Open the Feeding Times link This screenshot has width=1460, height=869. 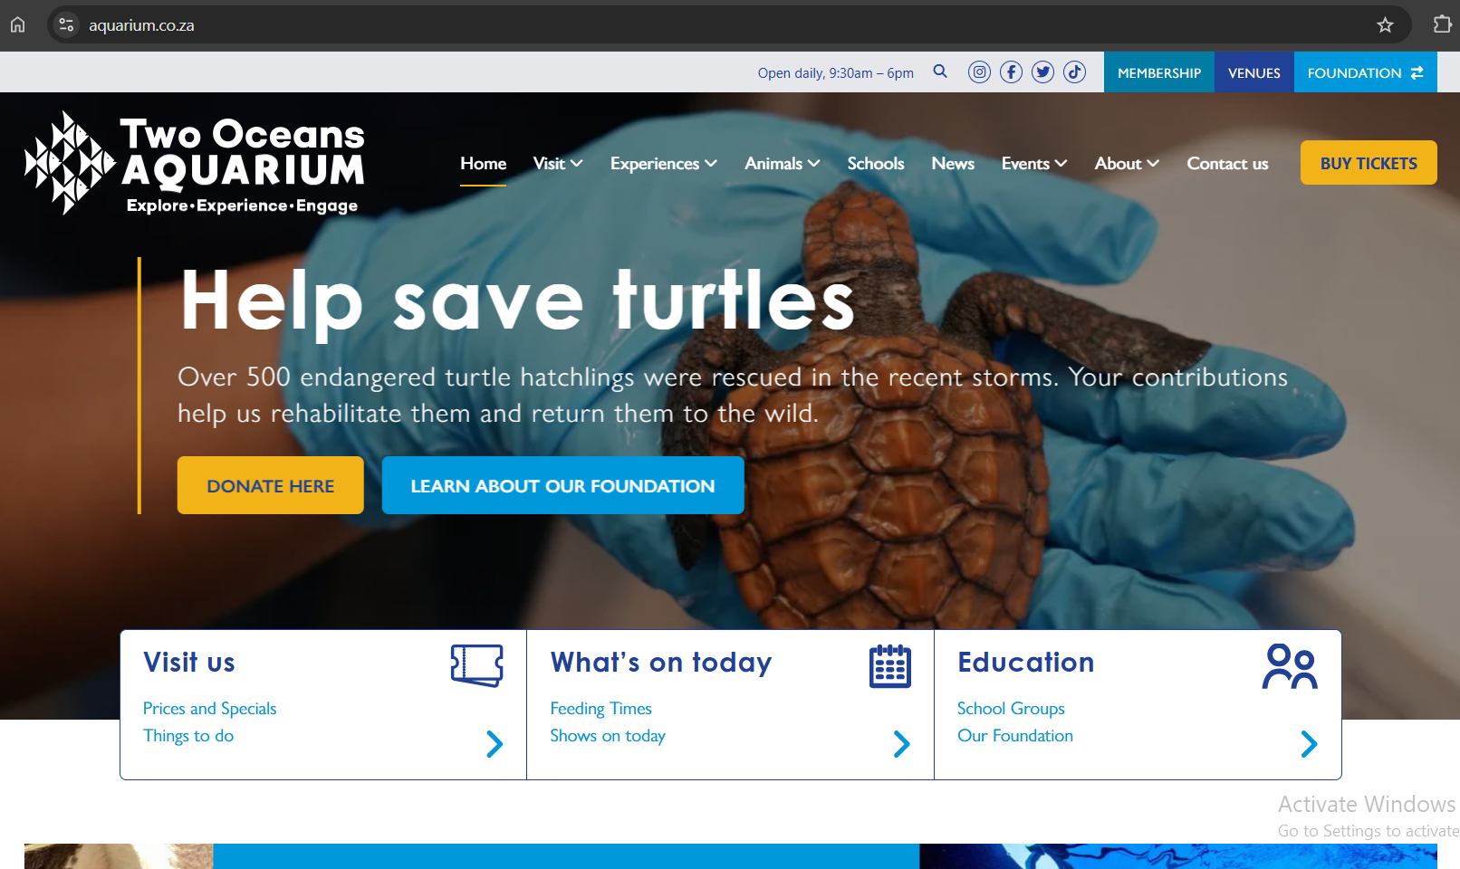[x=600, y=709]
